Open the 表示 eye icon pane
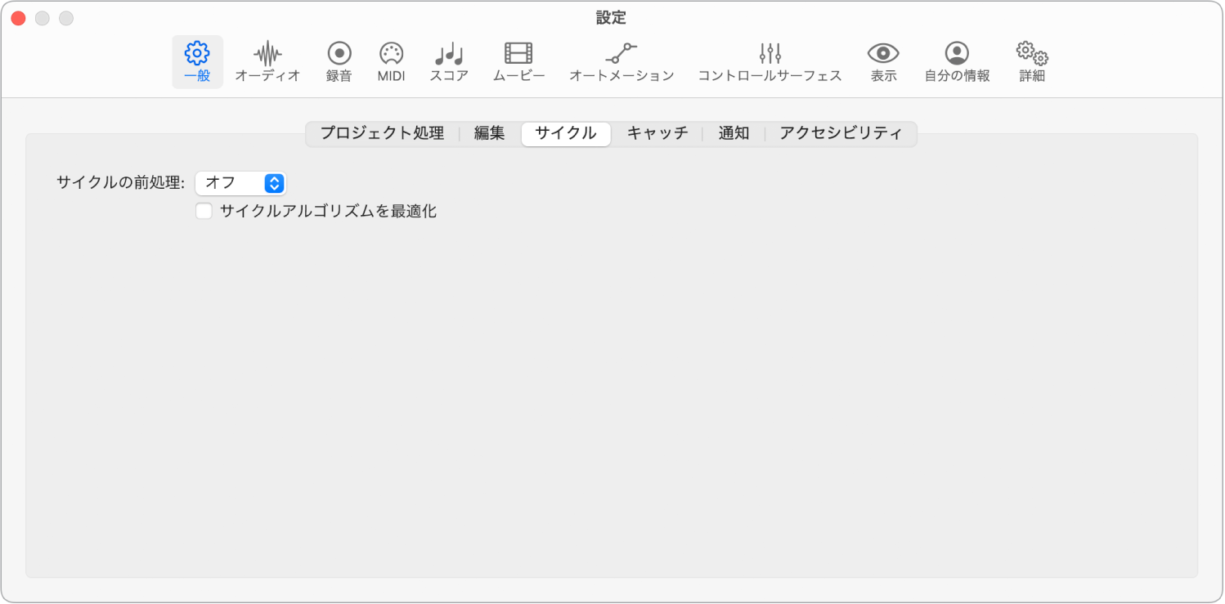The height and width of the screenshot is (604, 1225). point(883,62)
